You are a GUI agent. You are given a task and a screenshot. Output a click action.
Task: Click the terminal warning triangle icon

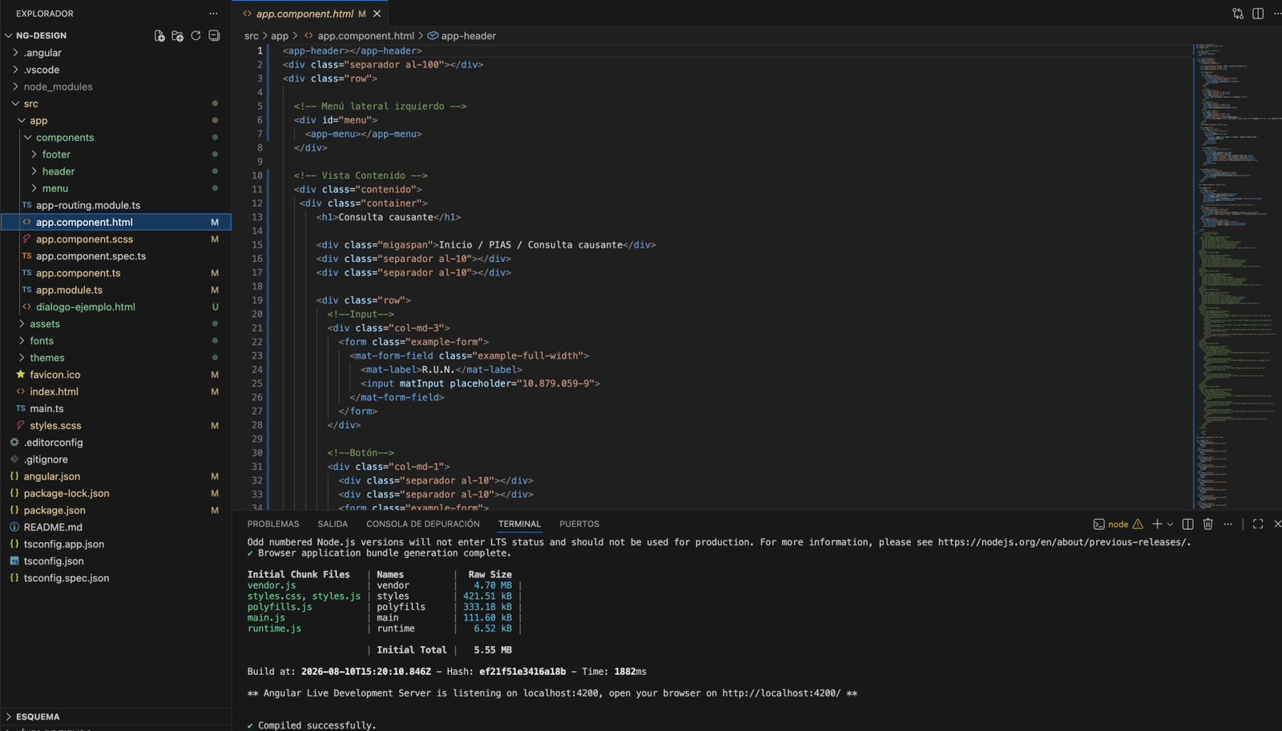pyautogui.click(x=1138, y=524)
